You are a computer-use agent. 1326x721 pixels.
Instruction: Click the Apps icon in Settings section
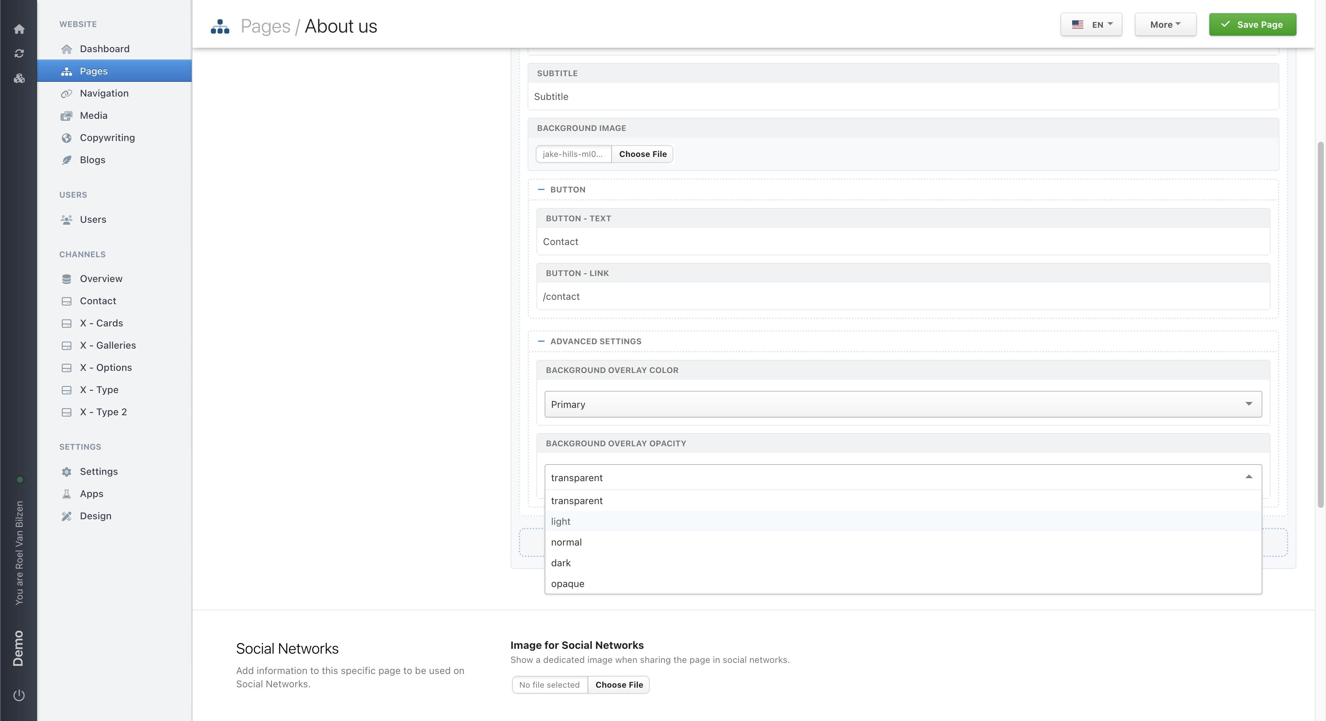(x=67, y=493)
